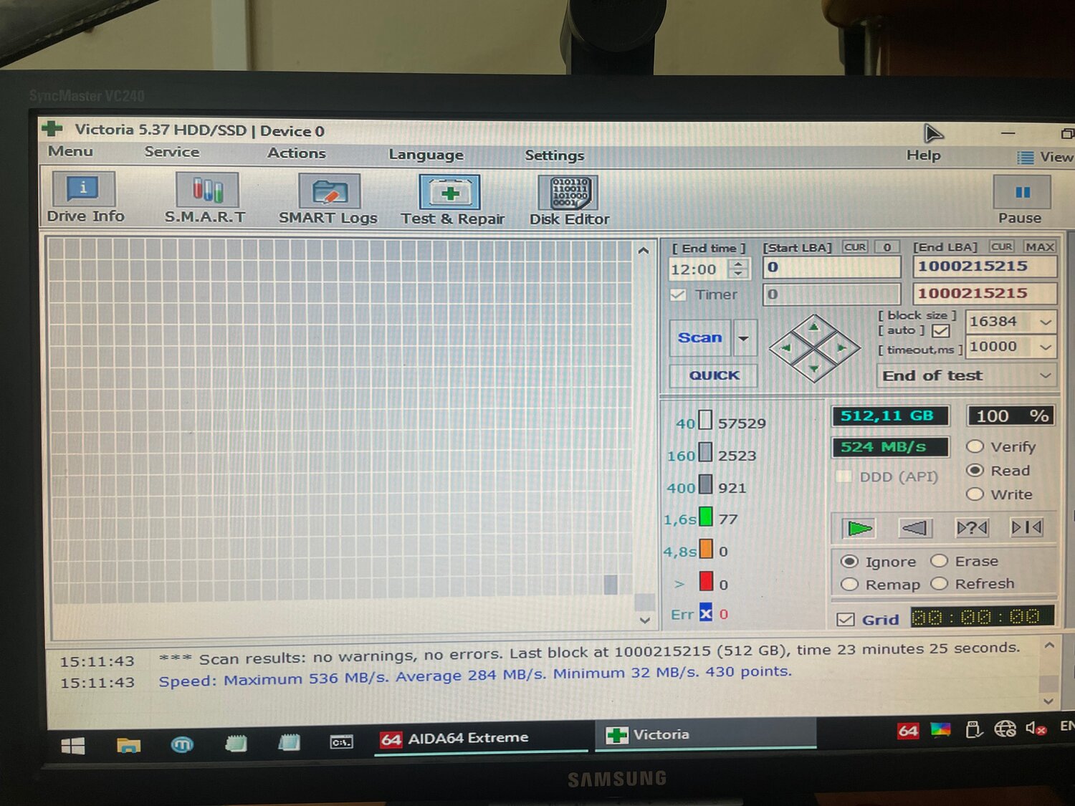This screenshot has width=1075, height=806.
Task: Open the Maxthon browser taskbar icon
Action: point(182,745)
